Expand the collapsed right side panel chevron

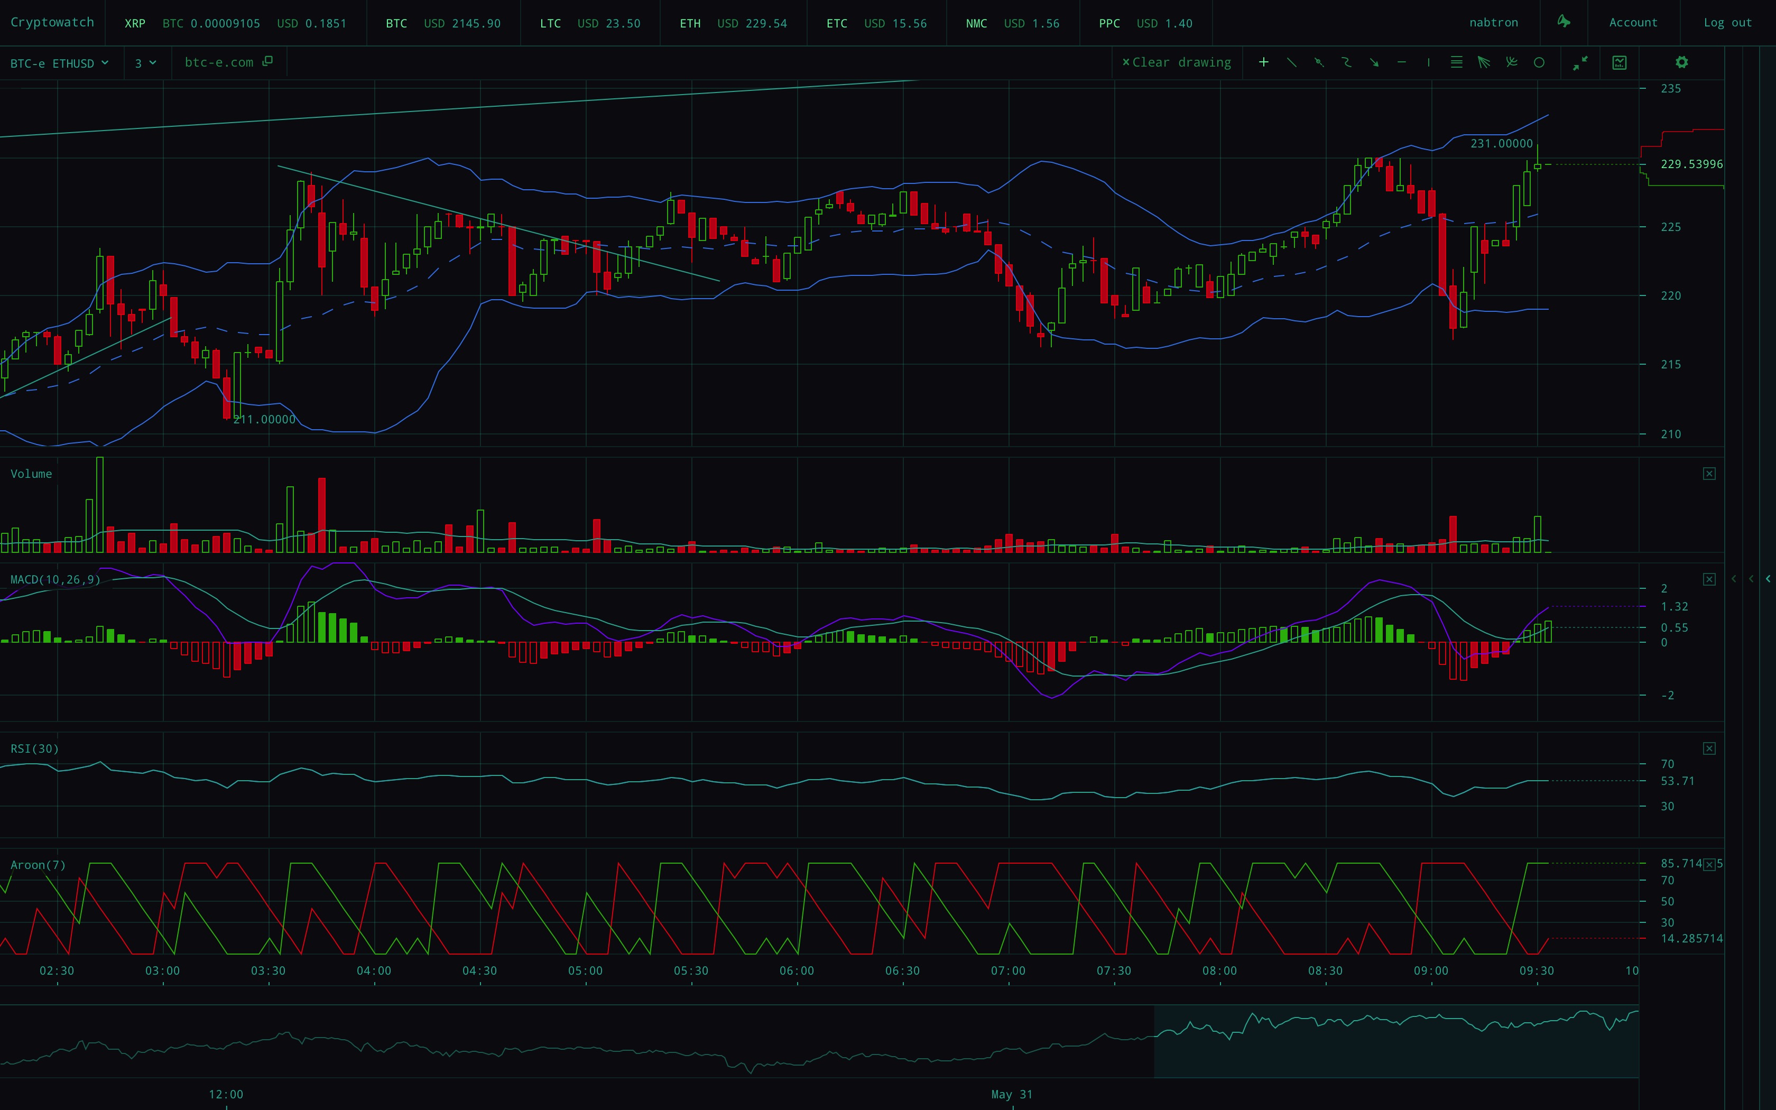pos(1767,578)
